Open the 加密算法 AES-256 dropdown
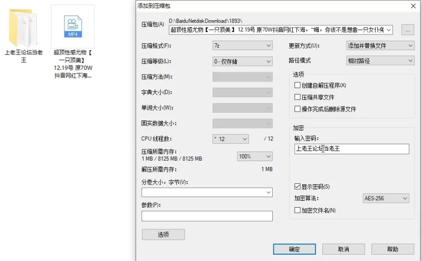 point(386,199)
